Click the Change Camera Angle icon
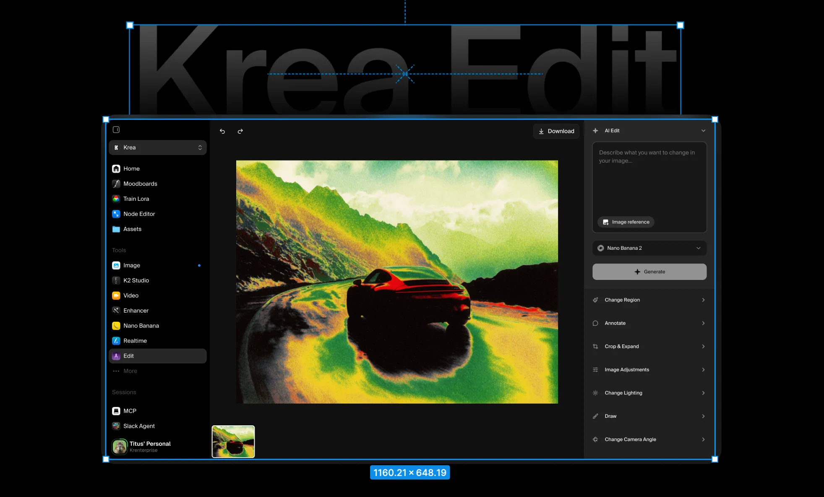 click(595, 440)
